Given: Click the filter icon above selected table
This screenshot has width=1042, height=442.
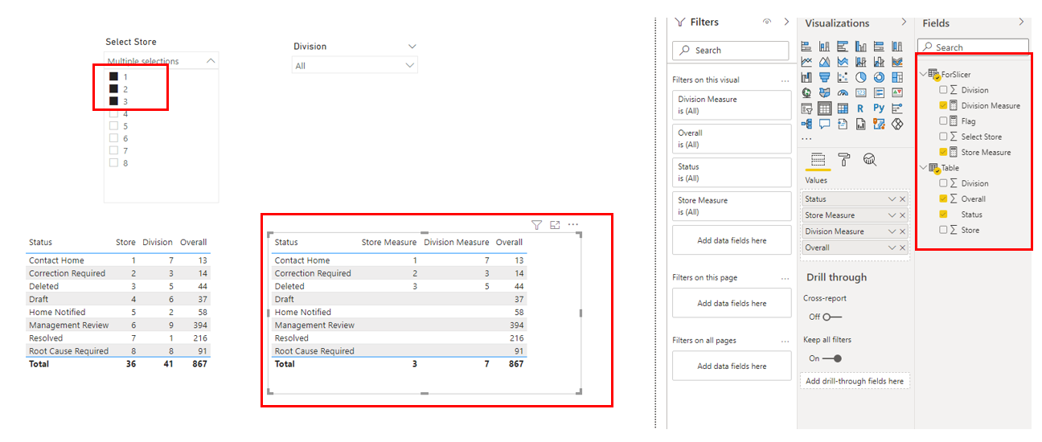Looking at the screenshot, I should [537, 225].
